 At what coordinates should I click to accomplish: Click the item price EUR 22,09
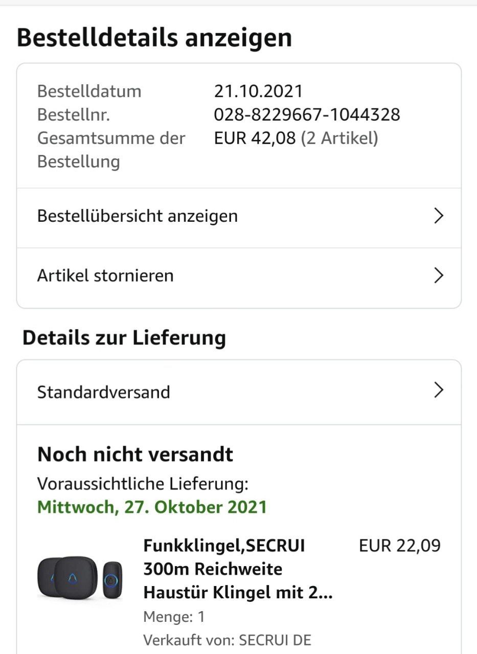click(400, 546)
